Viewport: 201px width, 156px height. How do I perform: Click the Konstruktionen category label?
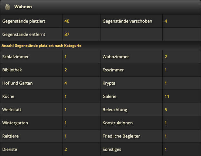[118, 123]
